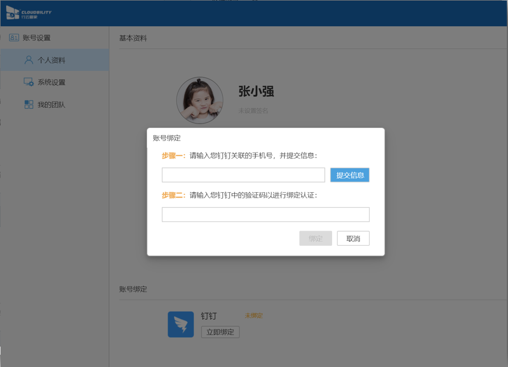
Task: Click the monitor gear icon beside 系统设置
Action: (x=28, y=82)
